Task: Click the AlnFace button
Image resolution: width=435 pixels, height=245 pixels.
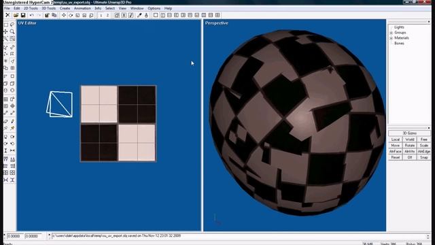Action: coord(396,152)
